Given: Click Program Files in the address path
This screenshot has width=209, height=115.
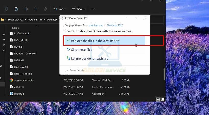Looking at the screenshot, I should point(35,20).
